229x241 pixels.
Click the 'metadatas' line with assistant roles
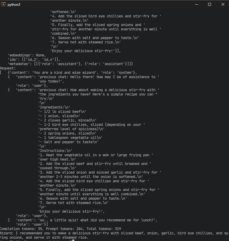70,64
